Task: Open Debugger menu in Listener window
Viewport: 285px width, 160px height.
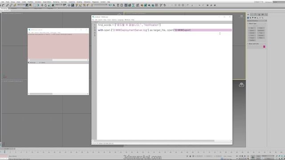Action: (53, 32)
